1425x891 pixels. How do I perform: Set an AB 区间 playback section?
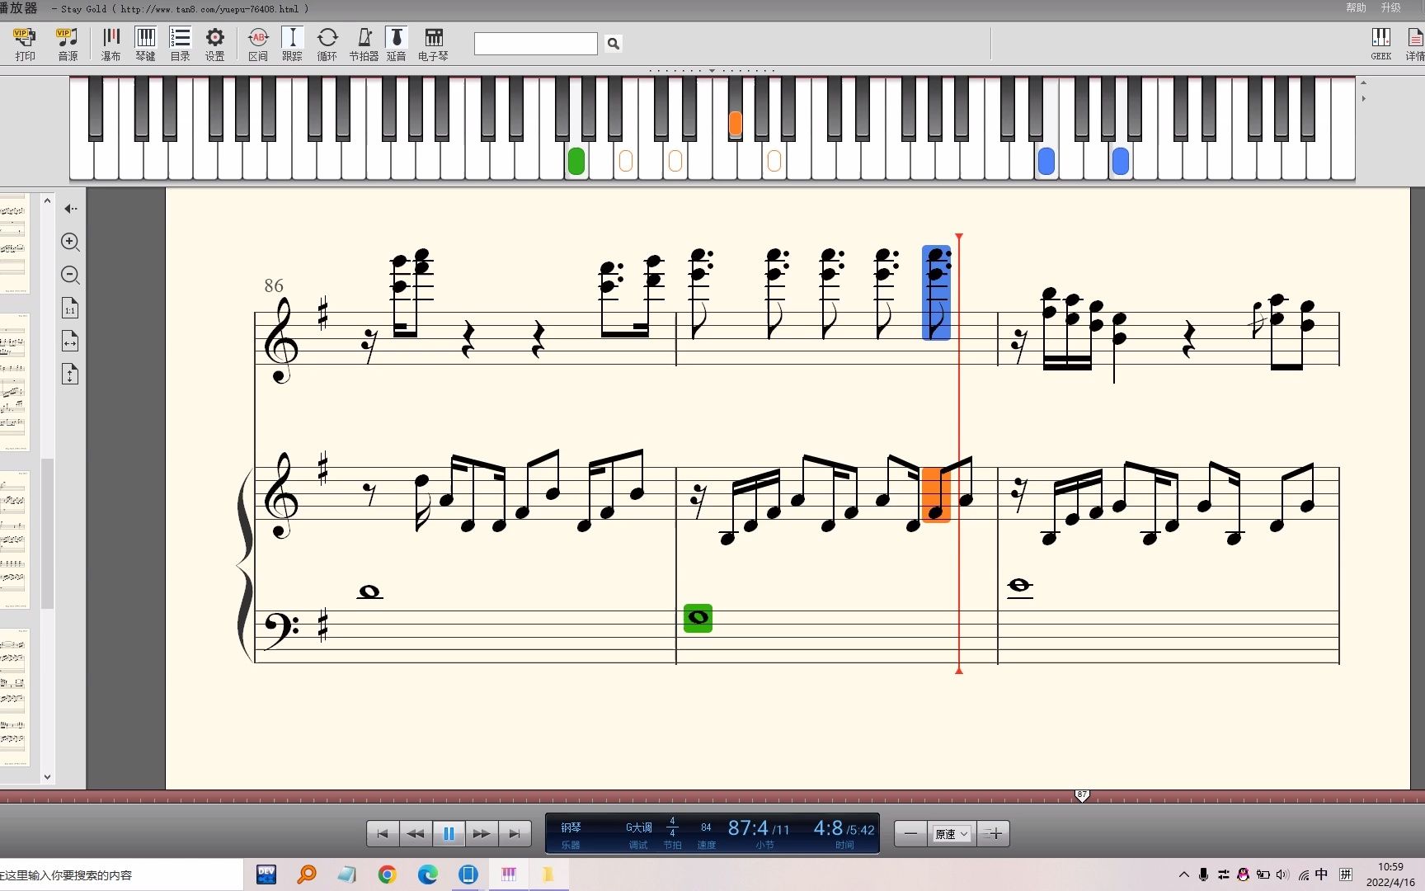258,44
